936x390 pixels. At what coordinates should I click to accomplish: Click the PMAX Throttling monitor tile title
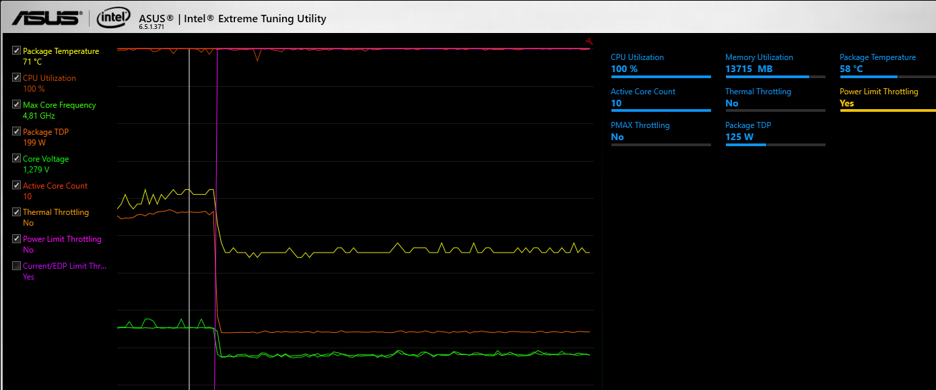(640, 125)
